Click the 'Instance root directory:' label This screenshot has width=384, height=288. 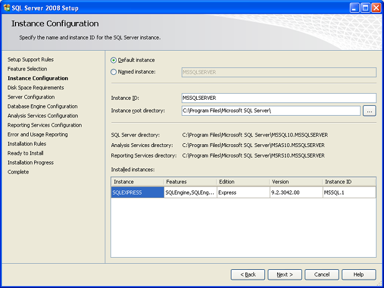coord(138,111)
